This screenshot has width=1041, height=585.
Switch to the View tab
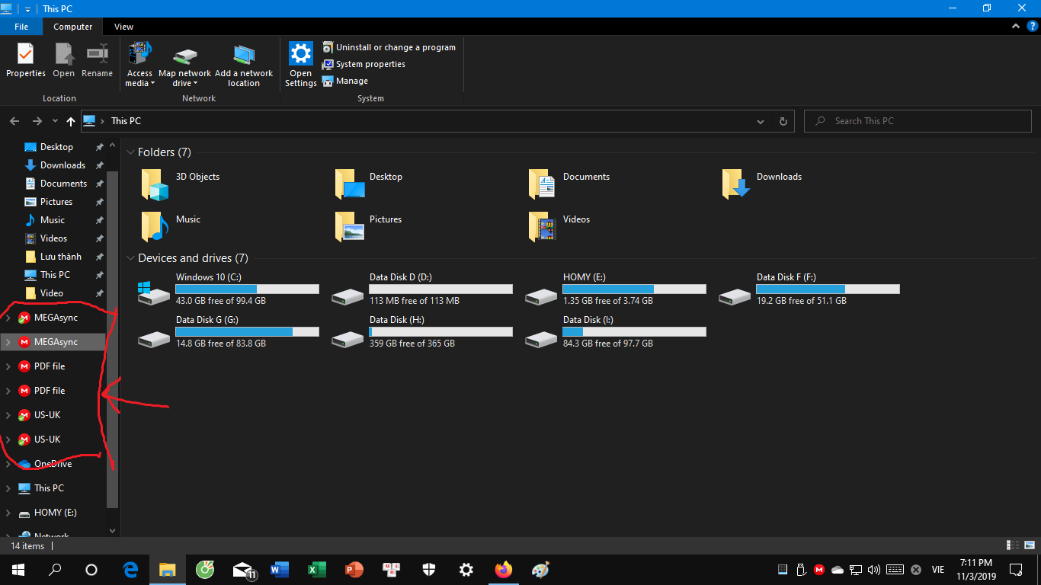[x=123, y=26]
